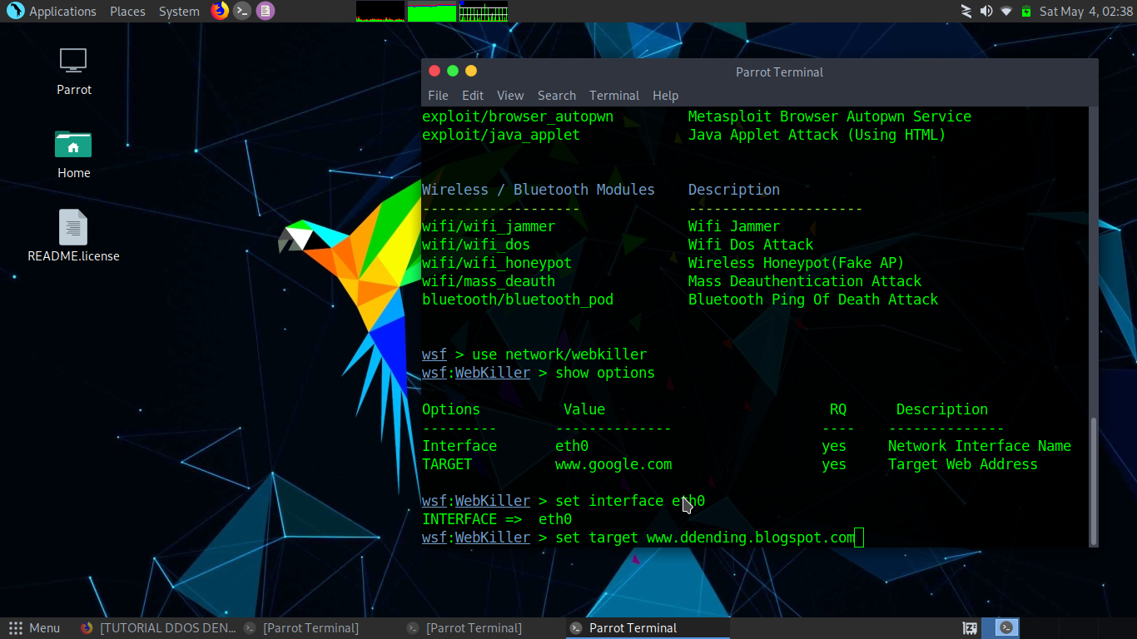Click 'Network Interface Name' description
Viewport: 1137px width, 639px height.
point(980,446)
